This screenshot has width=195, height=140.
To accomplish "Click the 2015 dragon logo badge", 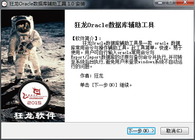I will 34,95.
